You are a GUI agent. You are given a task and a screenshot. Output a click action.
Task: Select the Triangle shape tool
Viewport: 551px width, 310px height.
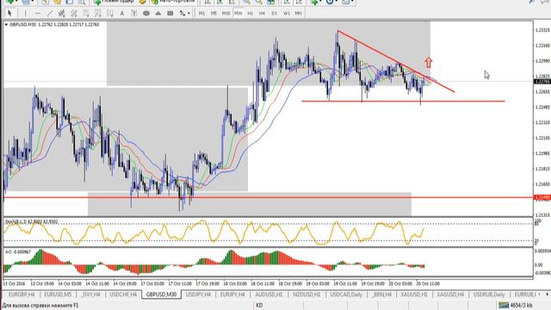coord(158,14)
